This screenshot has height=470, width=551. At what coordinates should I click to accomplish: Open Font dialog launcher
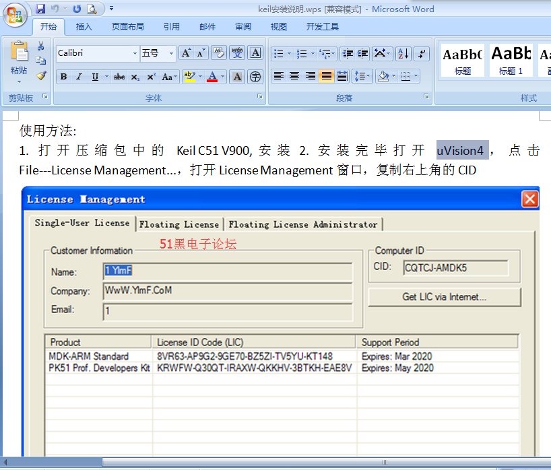(260, 96)
